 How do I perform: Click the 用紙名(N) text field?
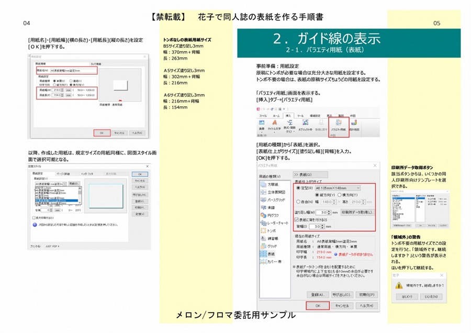point(73,71)
